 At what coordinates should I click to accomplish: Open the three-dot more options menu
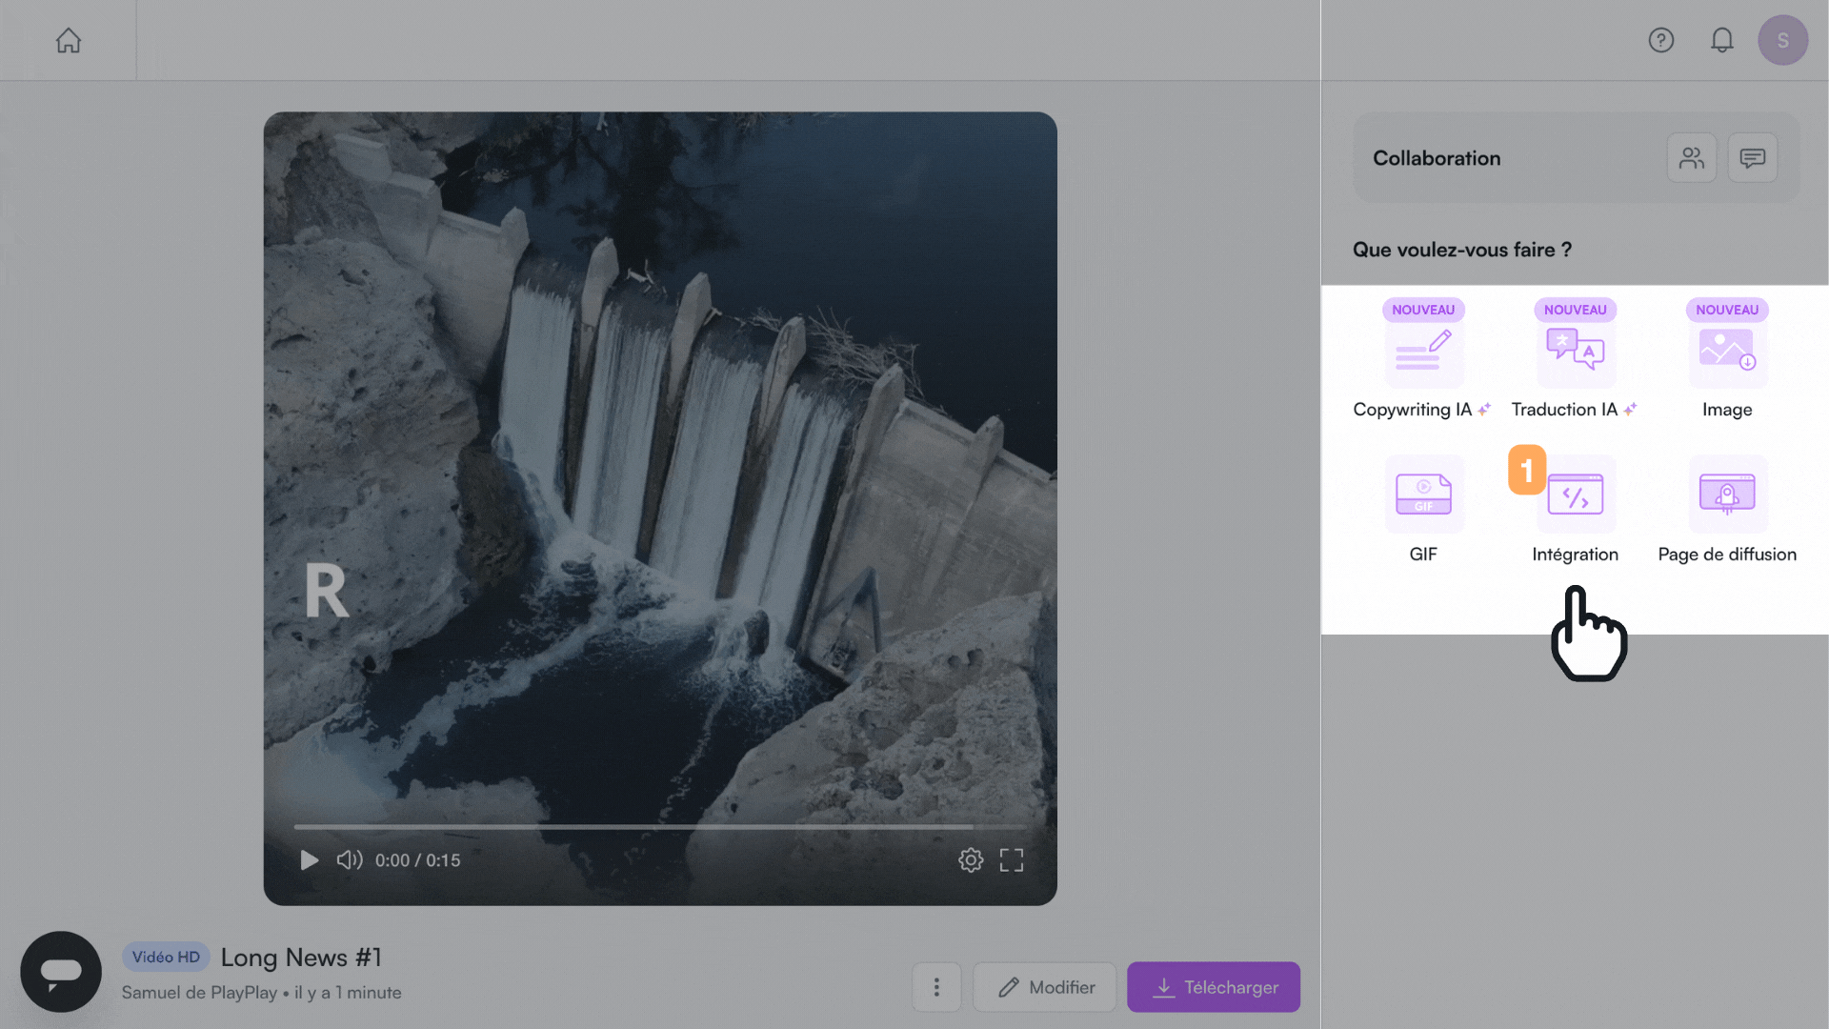pos(936,987)
